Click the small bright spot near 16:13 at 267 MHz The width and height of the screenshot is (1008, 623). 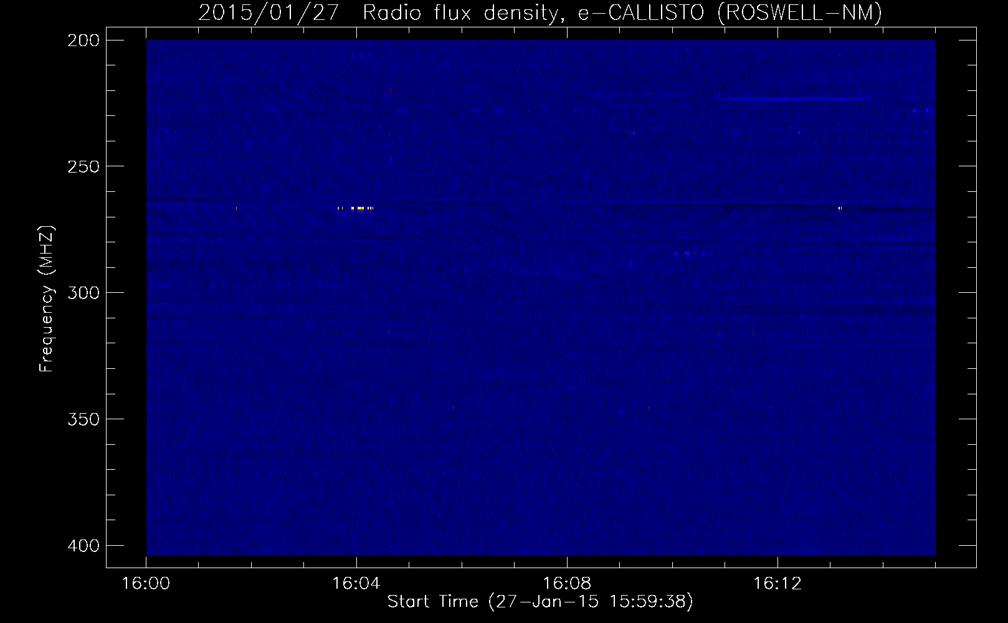click(x=840, y=209)
